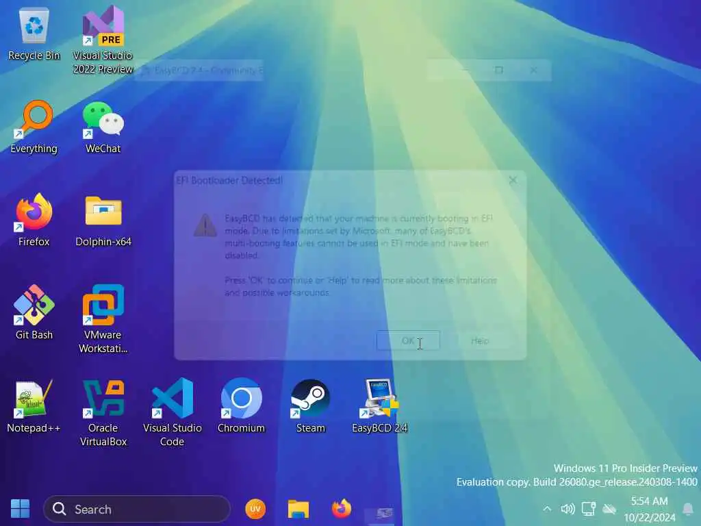The width and height of the screenshot is (701, 526).
Task: Select the WeChat desktop icon
Action: click(x=103, y=127)
